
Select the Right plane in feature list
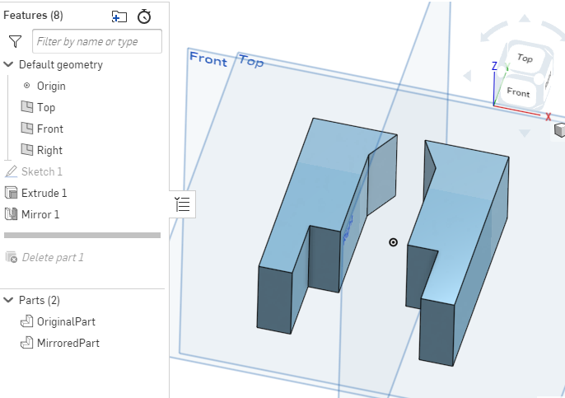(49, 150)
